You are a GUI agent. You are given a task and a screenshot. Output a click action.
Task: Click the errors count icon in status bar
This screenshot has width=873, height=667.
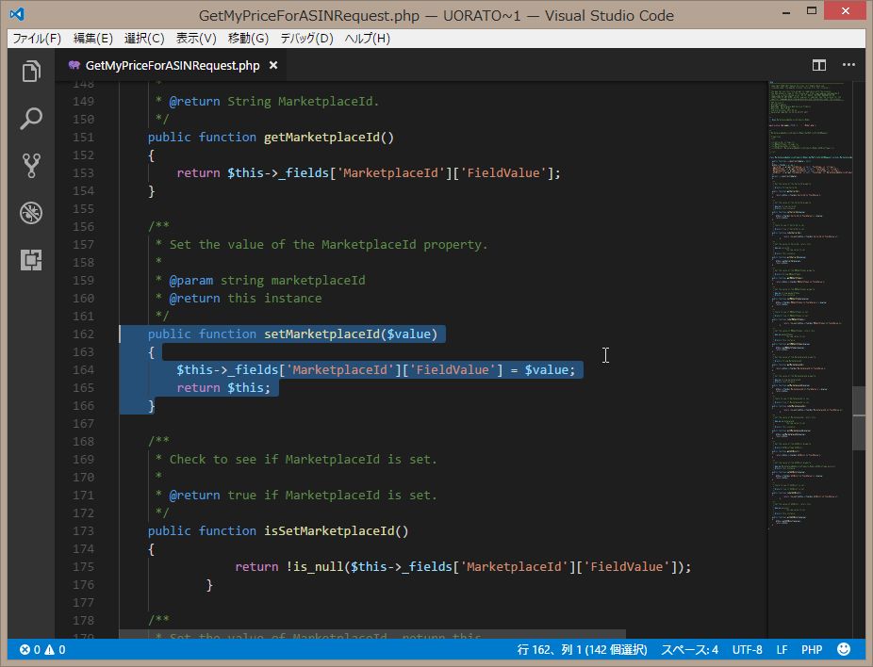25,649
